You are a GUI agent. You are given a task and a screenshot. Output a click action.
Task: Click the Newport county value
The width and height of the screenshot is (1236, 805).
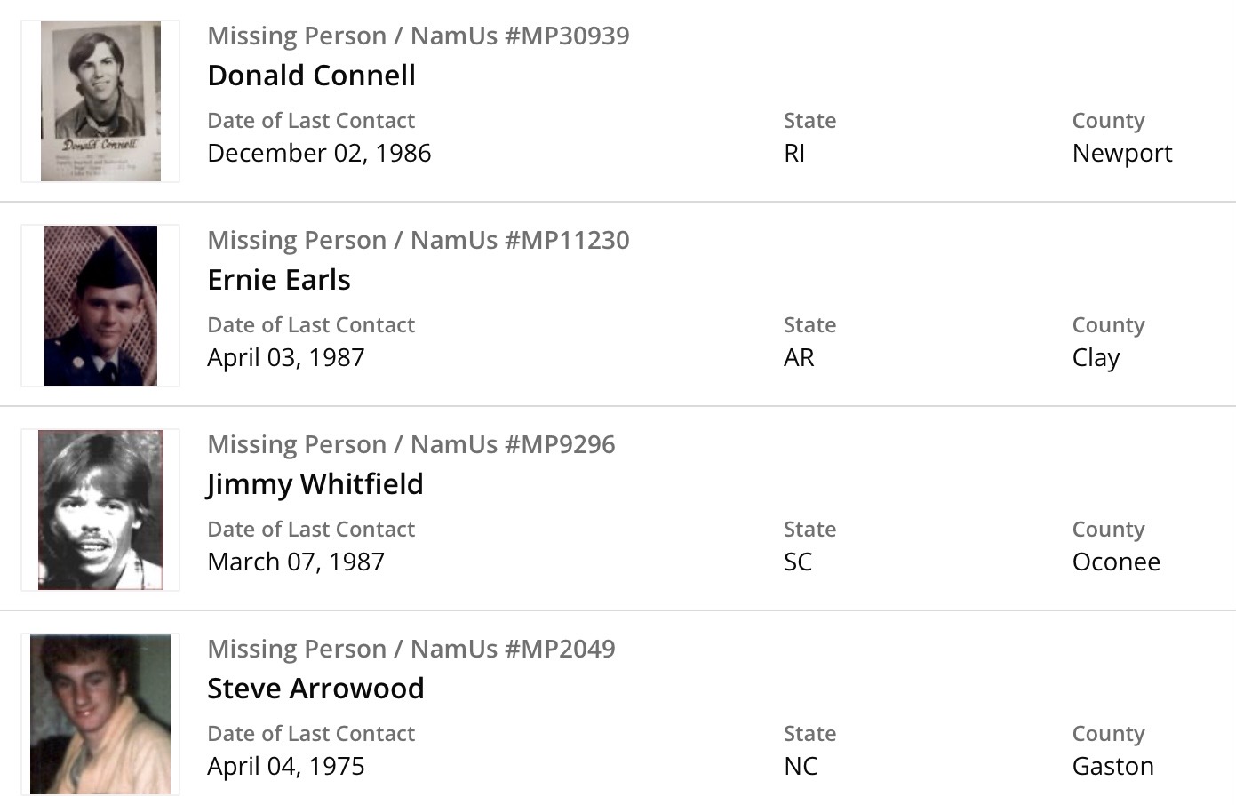[1121, 153]
